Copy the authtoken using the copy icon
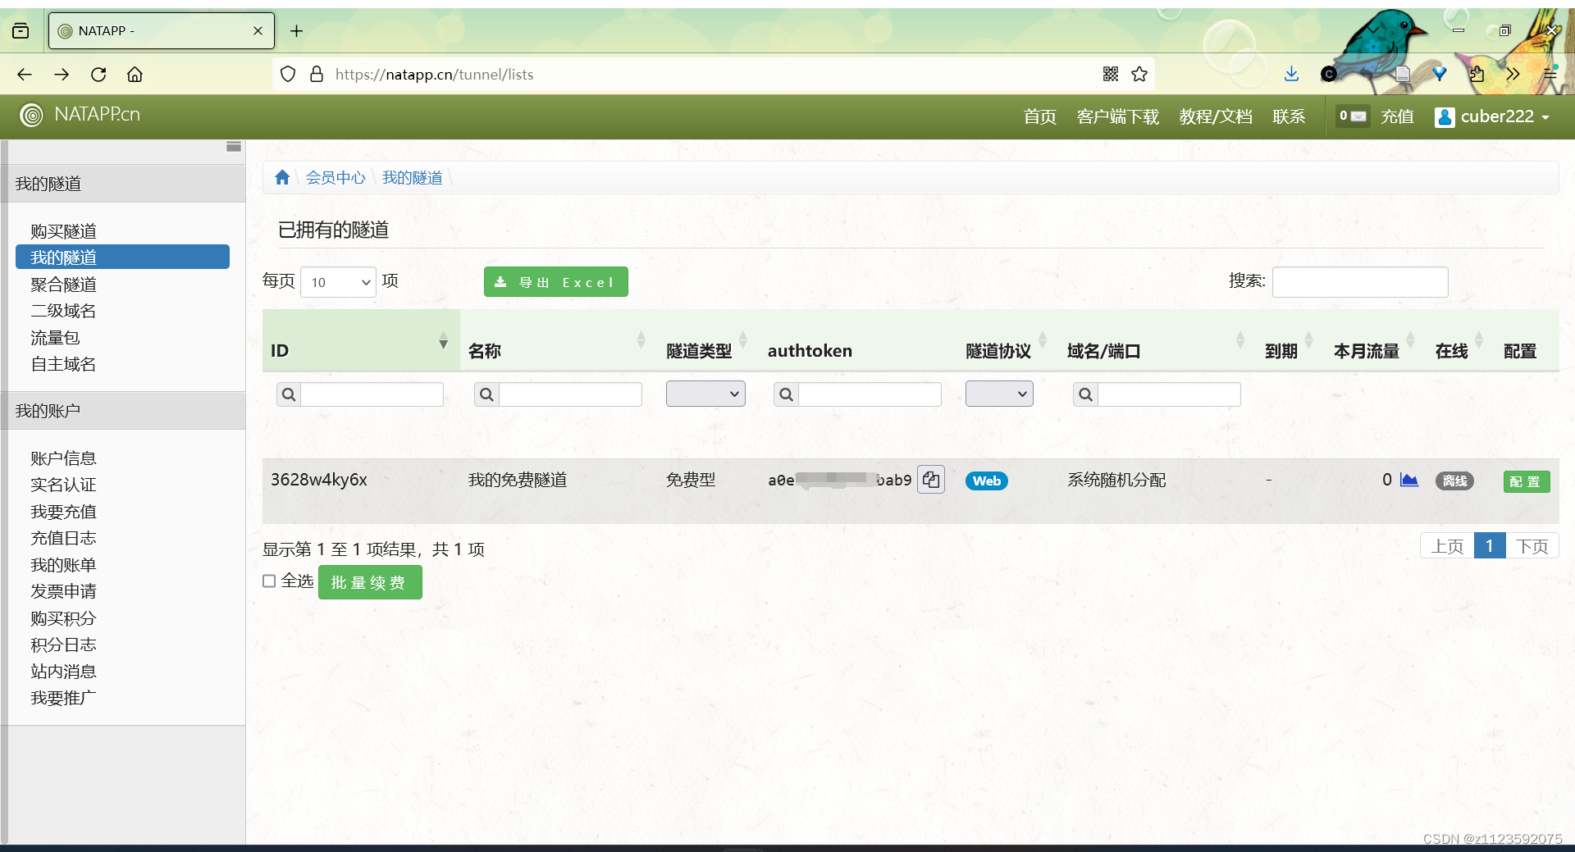Viewport: 1575px width, 852px height. click(x=930, y=479)
